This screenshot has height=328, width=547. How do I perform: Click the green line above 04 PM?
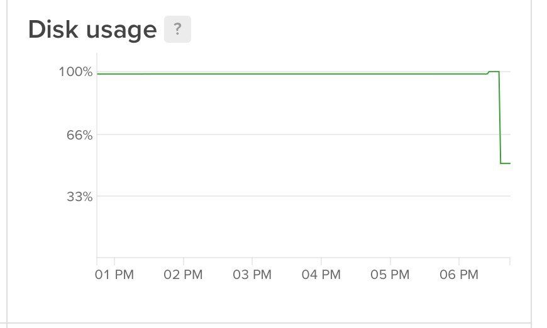pos(321,74)
